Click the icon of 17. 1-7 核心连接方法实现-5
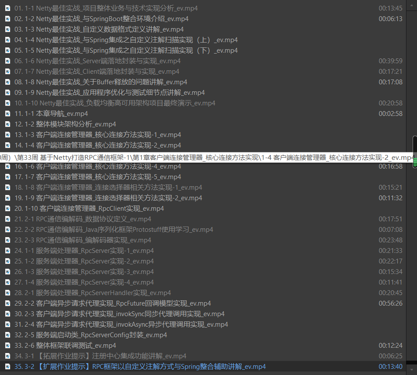The height and width of the screenshot is (375, 417). point(8,177)
